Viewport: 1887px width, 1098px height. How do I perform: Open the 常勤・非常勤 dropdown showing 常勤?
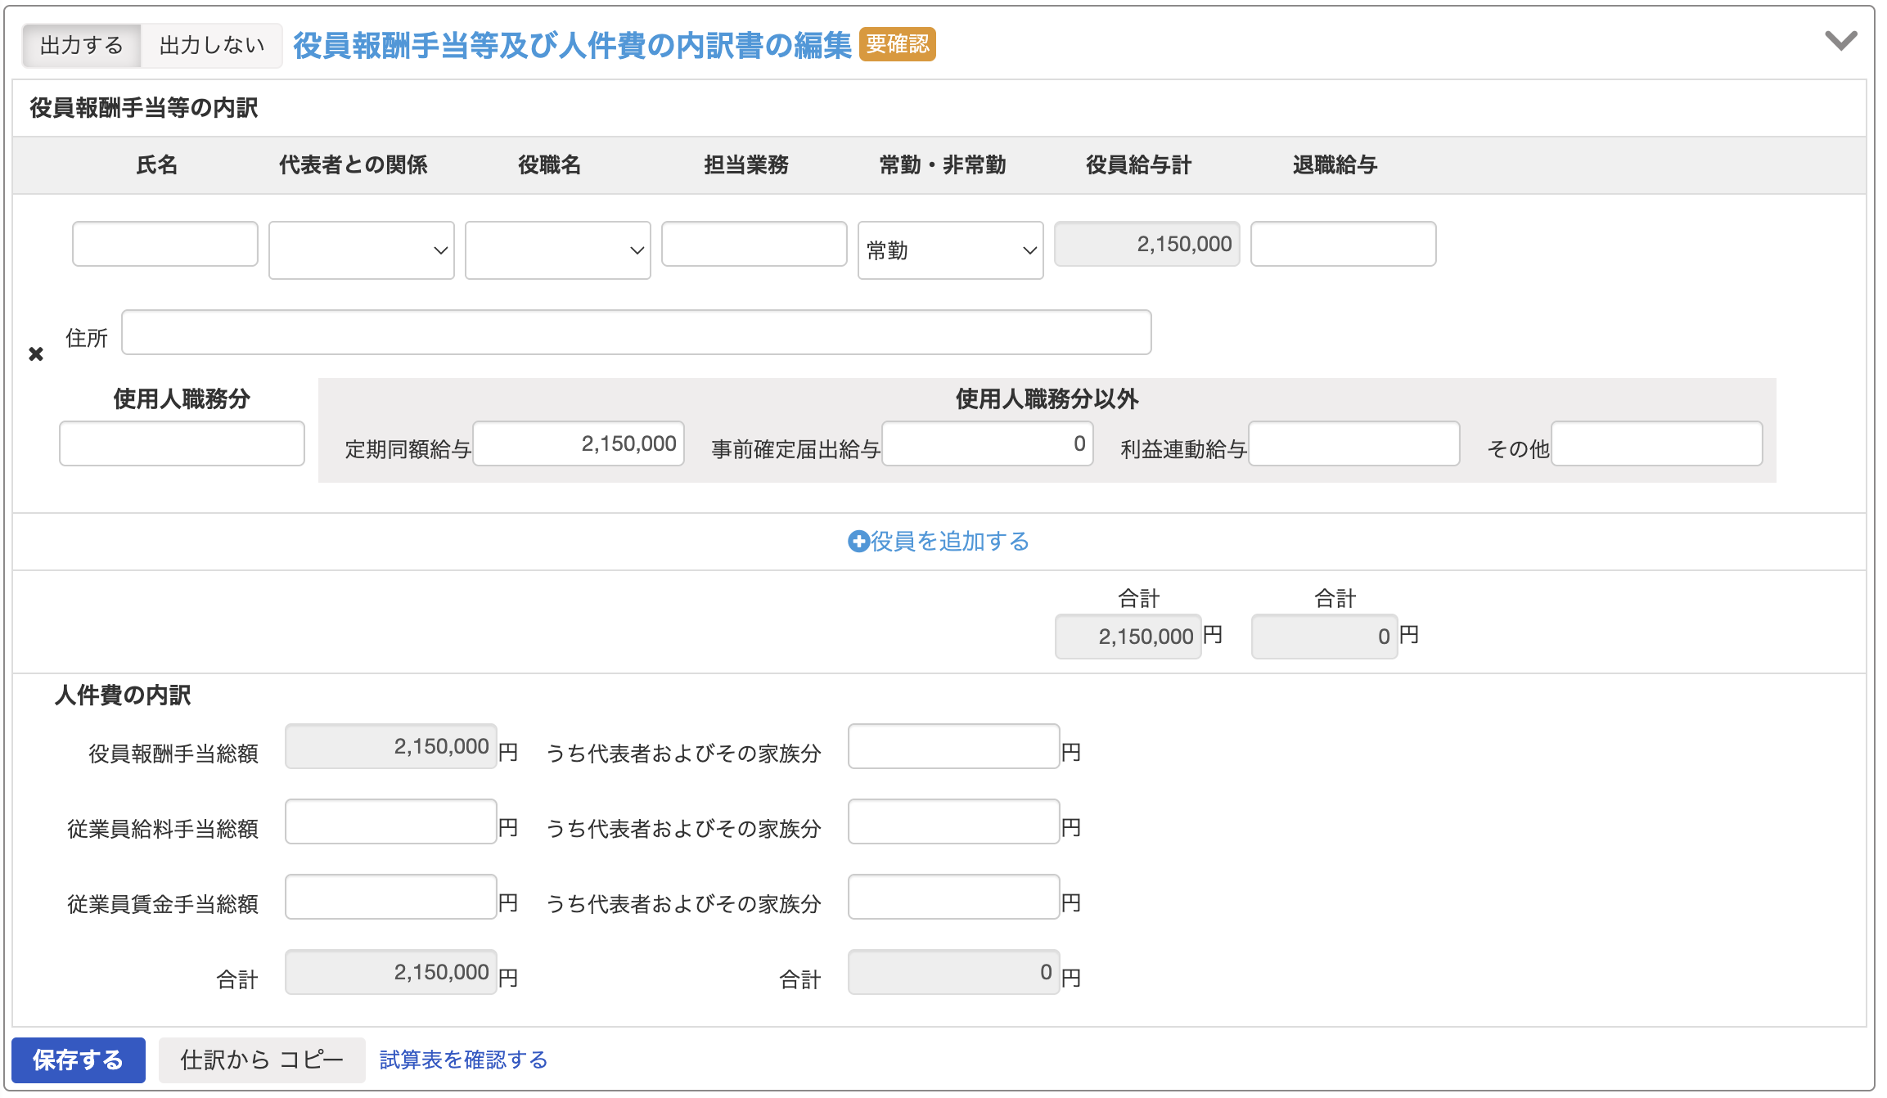[950, 250]
